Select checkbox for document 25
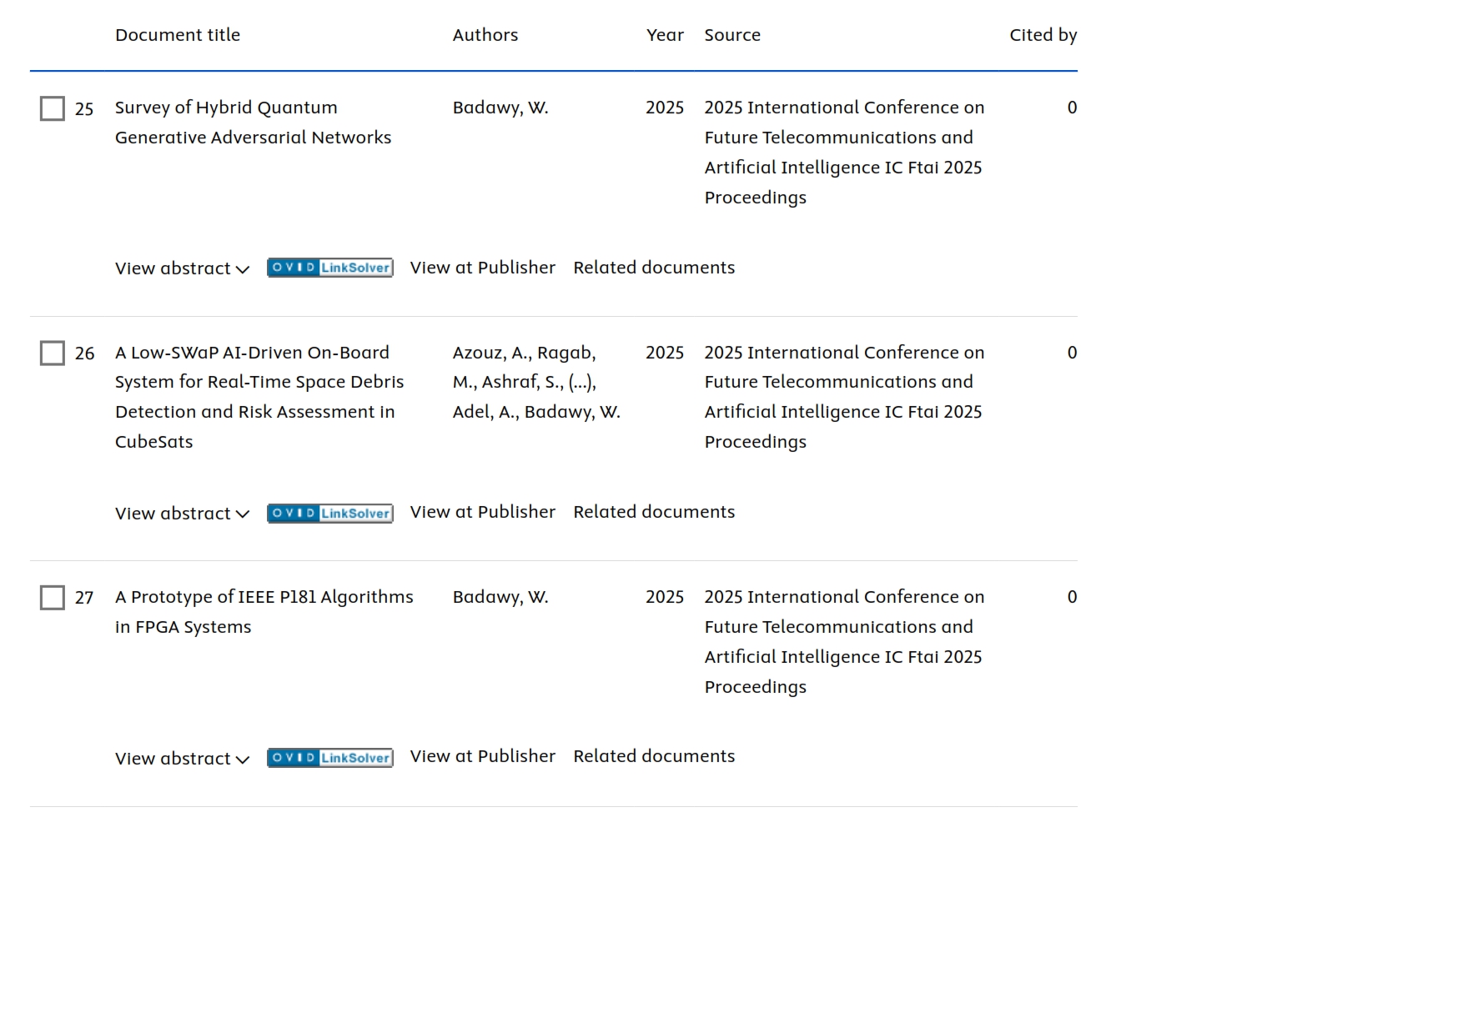The width and height of the screenshot is (1463, 1033). tap(53, 108)
